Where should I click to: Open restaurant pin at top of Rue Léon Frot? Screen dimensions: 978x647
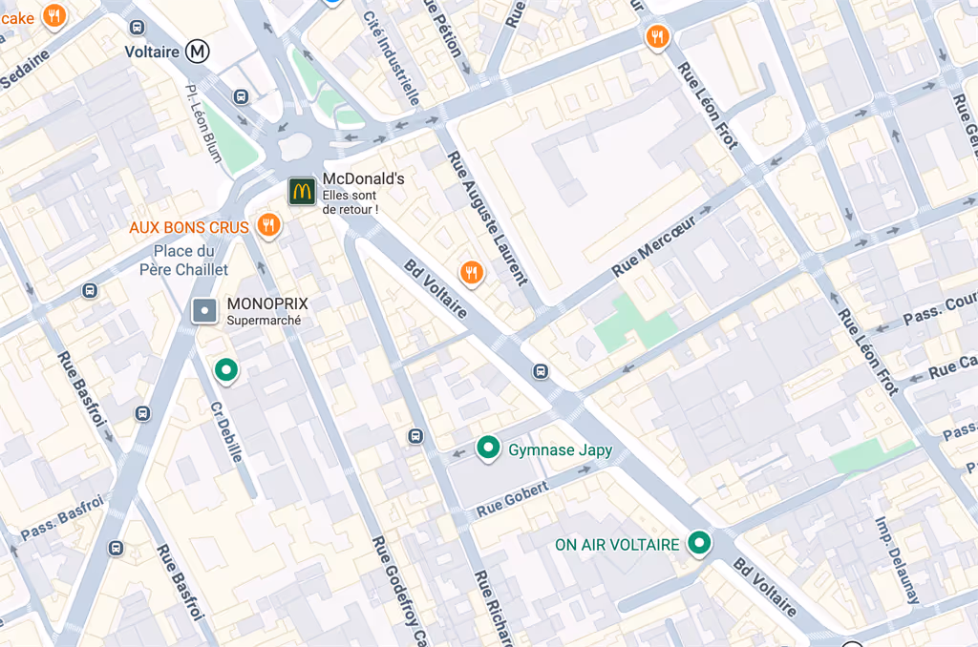[657, 38]
